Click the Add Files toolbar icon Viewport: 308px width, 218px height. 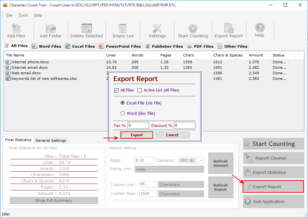click(16, 28)
